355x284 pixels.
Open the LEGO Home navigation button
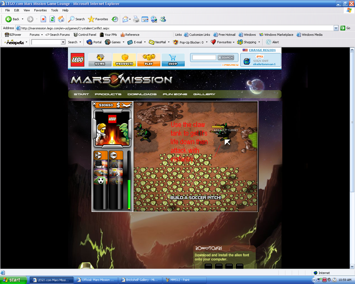[x=100, y=60]
